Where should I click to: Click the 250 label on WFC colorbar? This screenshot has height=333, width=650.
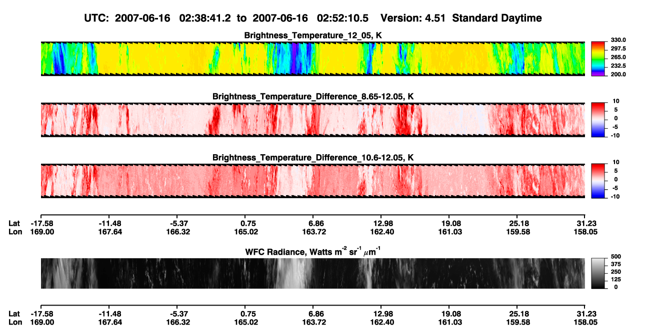pyautogui.click(x=615, y=272)
